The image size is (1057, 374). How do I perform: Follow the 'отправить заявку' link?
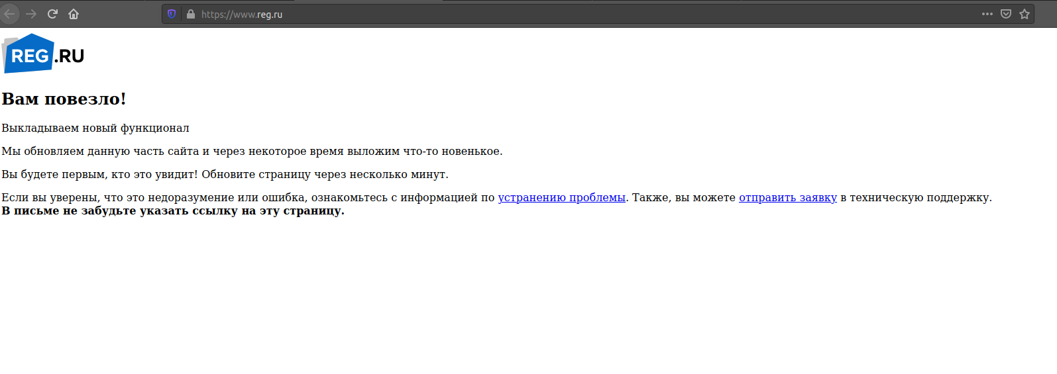coord(788,197)
